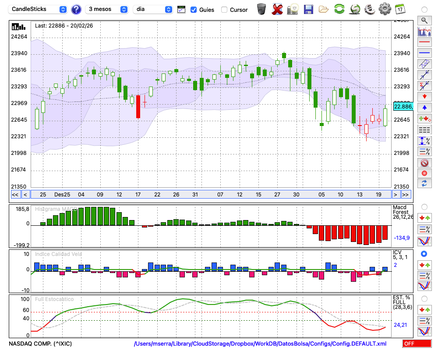Jump to chart start with << button

pos(15,195)
